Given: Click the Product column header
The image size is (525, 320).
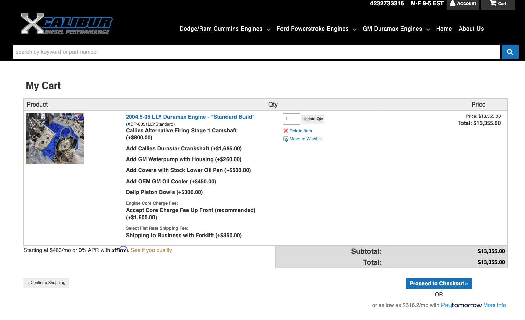Looking at the screenshot, I should 37,105.
